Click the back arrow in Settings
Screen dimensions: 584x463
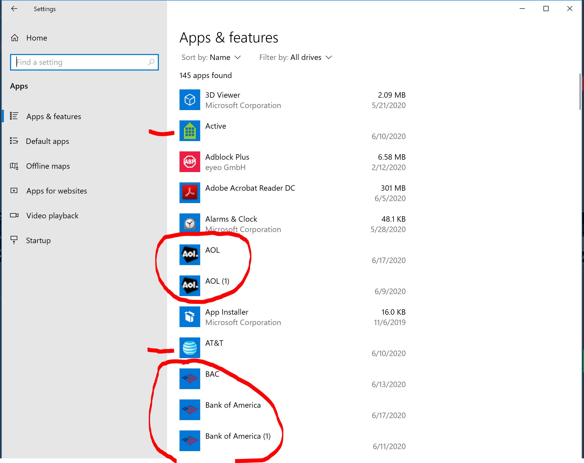[x=14, y=9]
